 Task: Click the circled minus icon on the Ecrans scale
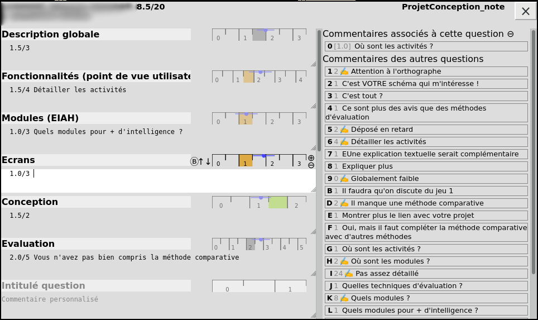311,165
